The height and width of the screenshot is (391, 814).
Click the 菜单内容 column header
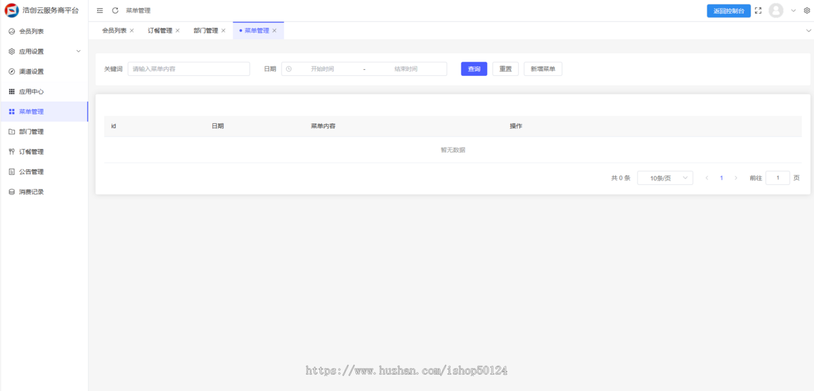(x=323, y=126)
